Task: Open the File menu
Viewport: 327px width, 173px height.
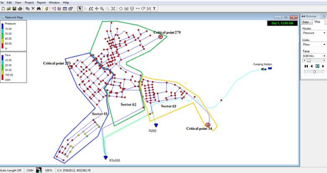Action: click(2, 3)
